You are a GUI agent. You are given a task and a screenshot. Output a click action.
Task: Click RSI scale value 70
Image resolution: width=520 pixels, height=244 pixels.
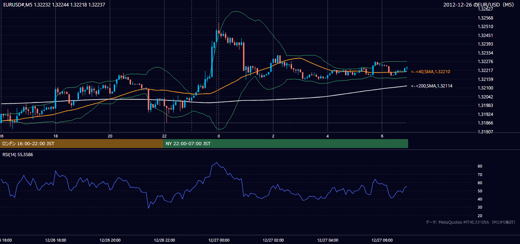pyautogui.click(x=480, y=174)
